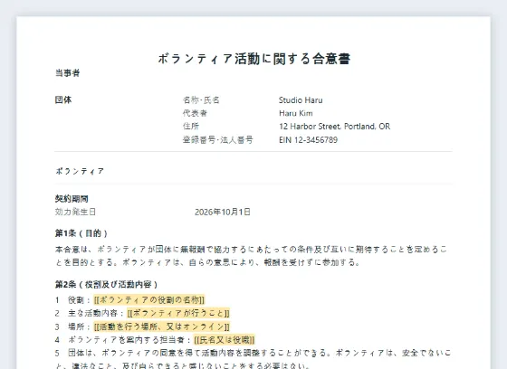Click the 契約期間 heading
The image size is (507, 369).
click(72, 199)
